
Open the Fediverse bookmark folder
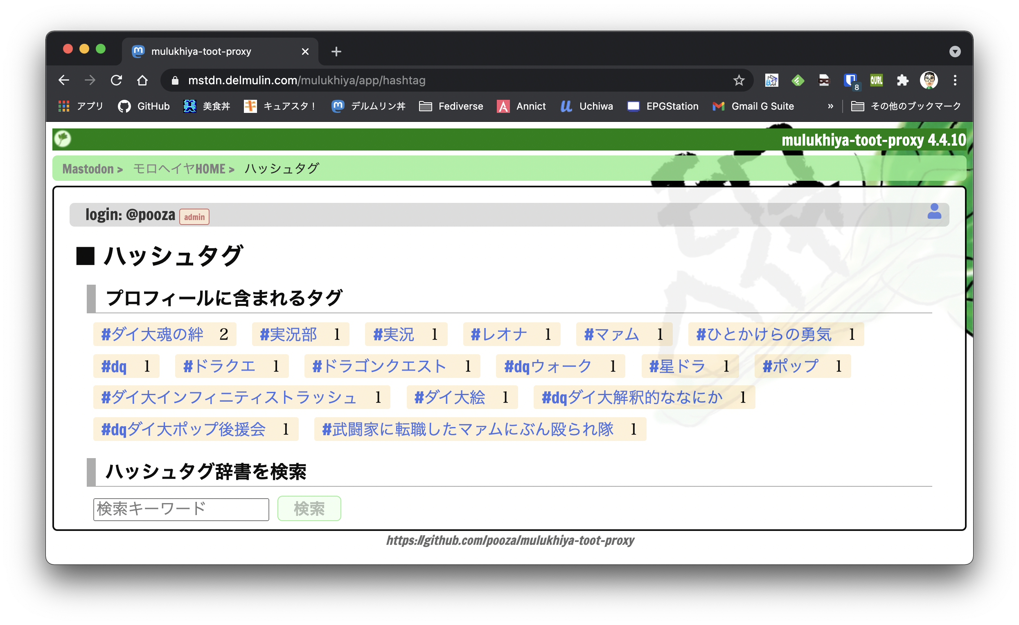point(451,106)
